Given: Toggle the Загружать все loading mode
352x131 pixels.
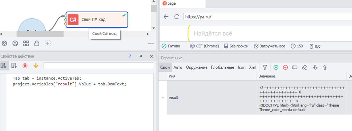Looking at the screenshot, I should coord(270,46).
